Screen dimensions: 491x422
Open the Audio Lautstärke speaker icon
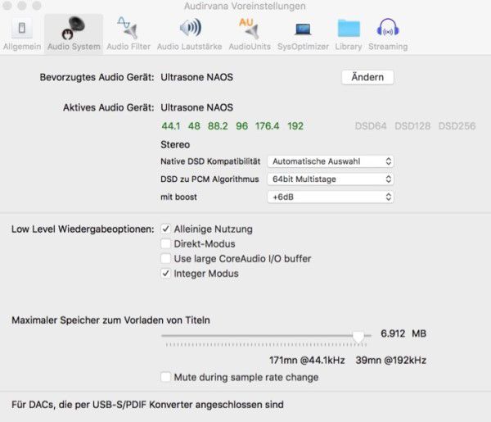coord(190,28)
